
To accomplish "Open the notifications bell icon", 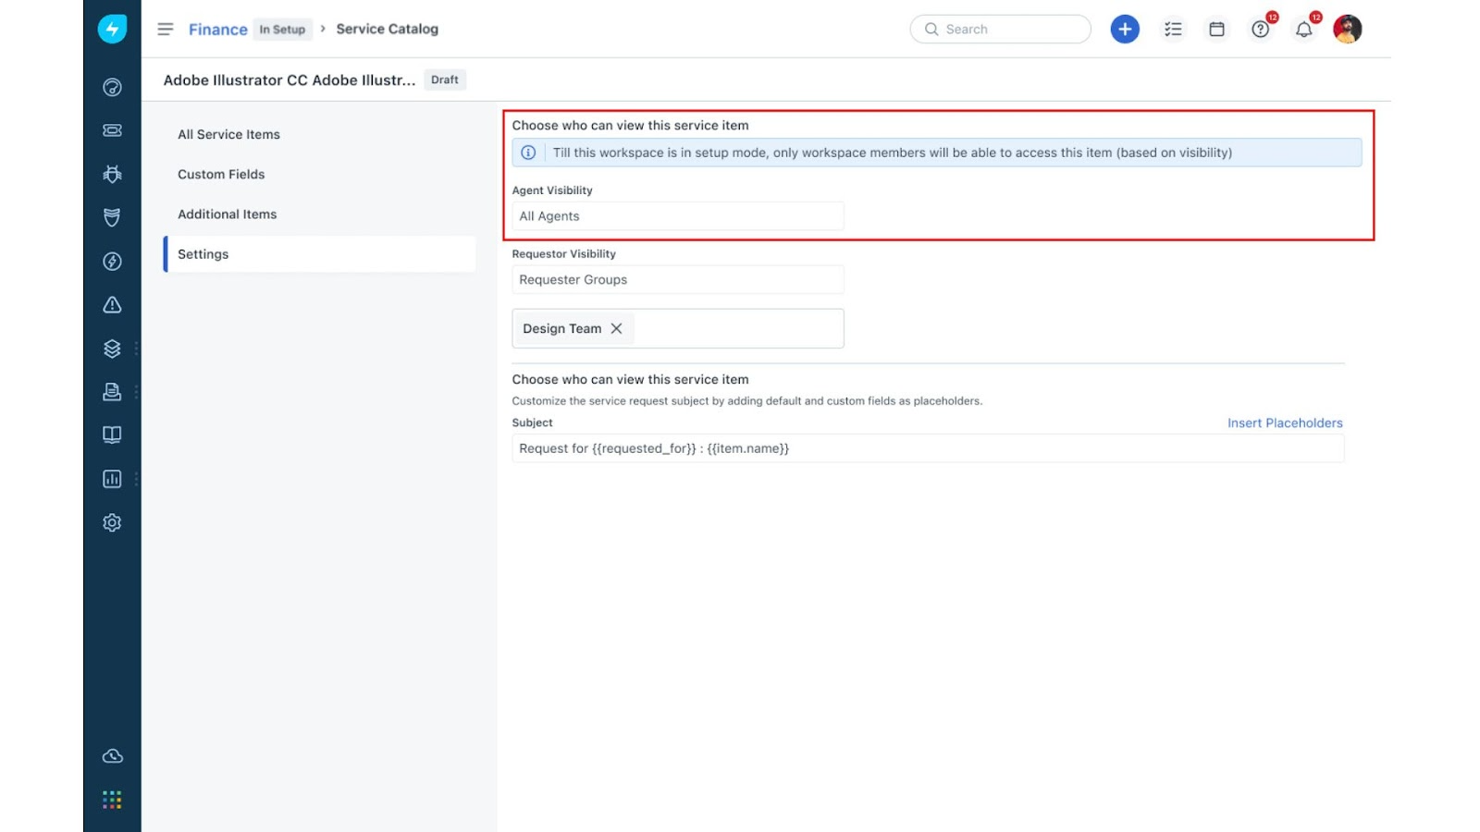I will pyautogui.click(x=1303, y=30).
